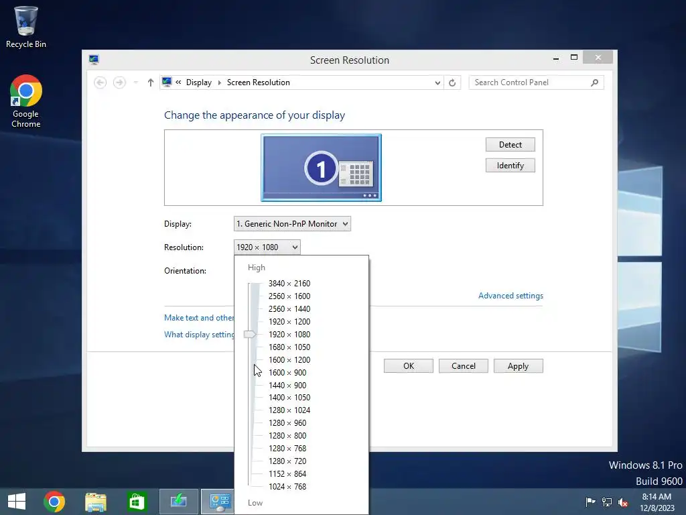Open the Recycle Bin desktop icon

pos(26,27)
